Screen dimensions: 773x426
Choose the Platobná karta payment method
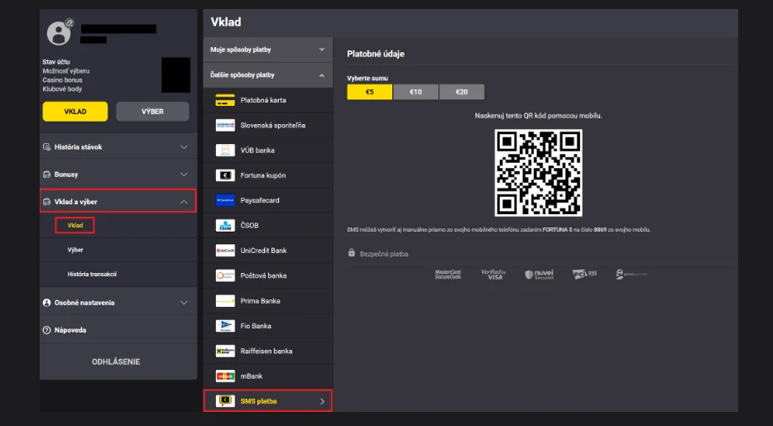pos(267,100)
